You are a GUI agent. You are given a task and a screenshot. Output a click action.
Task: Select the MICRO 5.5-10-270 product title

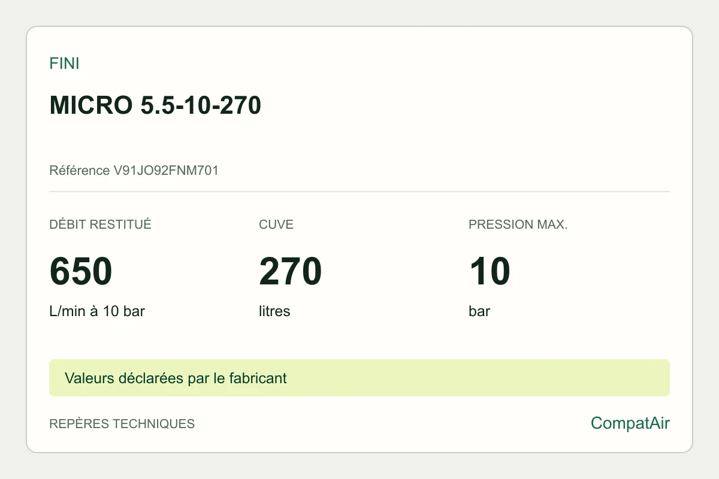[x=155, y=105]
